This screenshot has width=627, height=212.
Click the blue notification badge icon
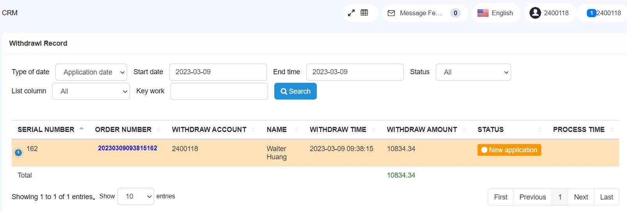pos(591,13)
